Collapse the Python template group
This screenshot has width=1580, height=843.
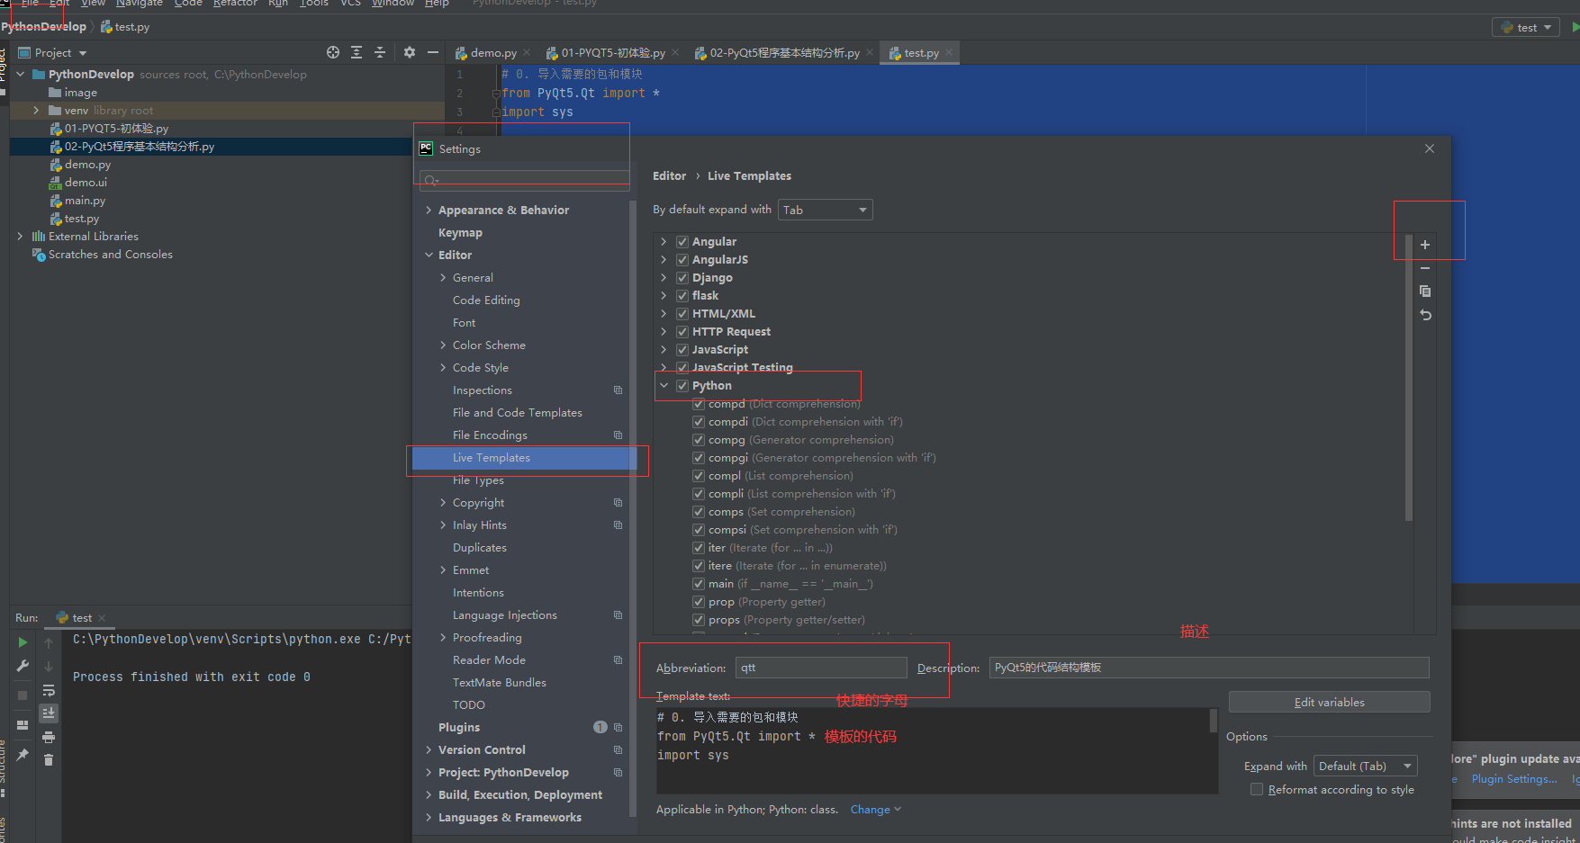pos(664,385)
